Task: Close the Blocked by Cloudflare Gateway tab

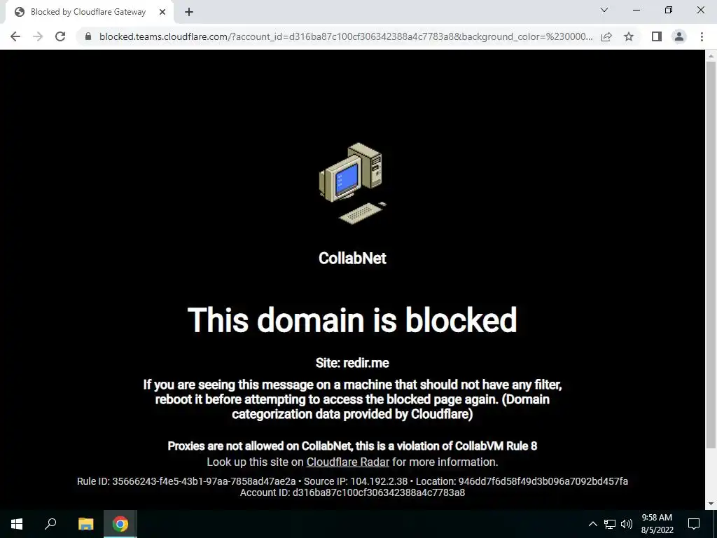Action: [x=162, y=13]
